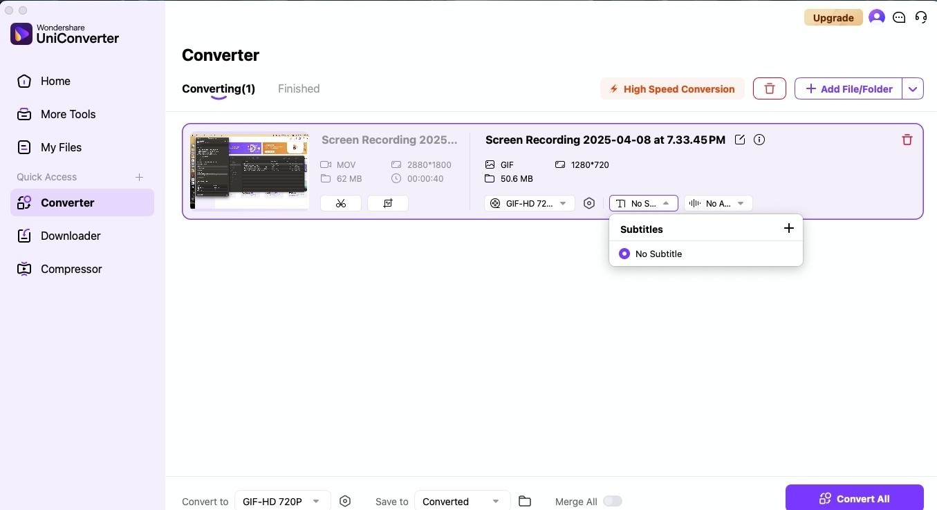
Task: Rename output file with edit pencil icon
Action: 740,140
